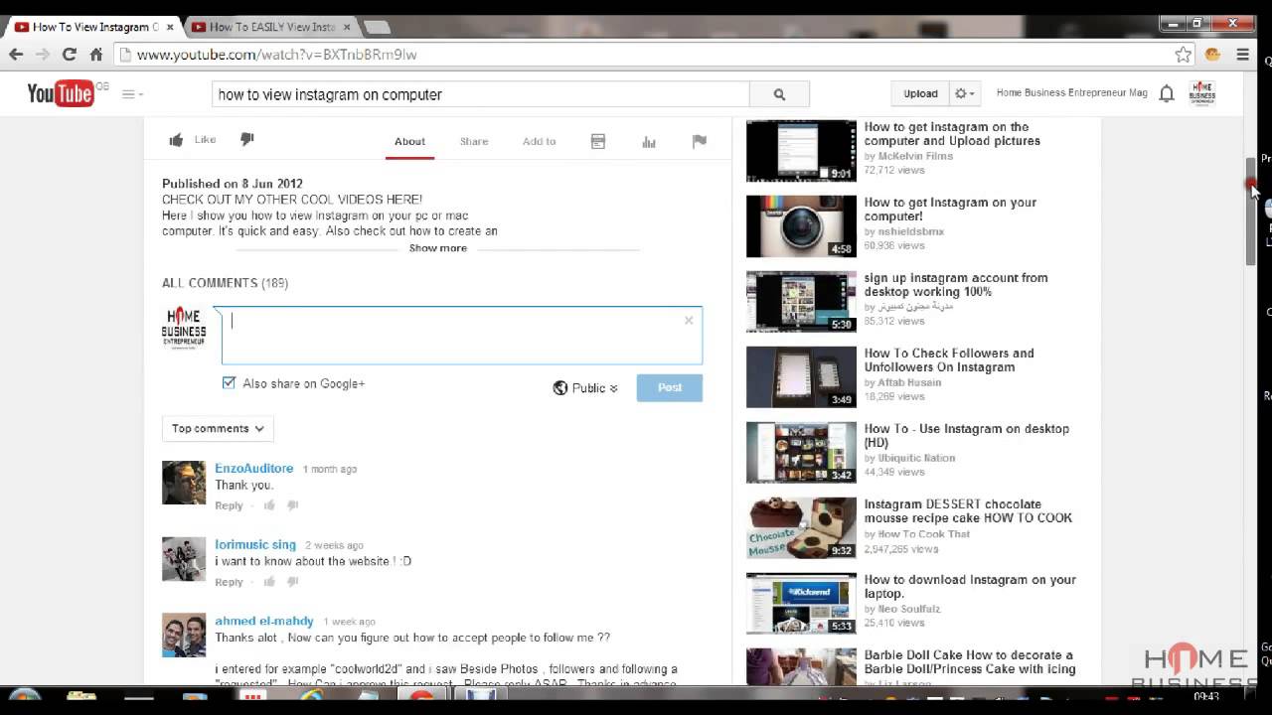
Task: Open How to get Instagram on your computer! video
Action: click(x=950, y=209)
